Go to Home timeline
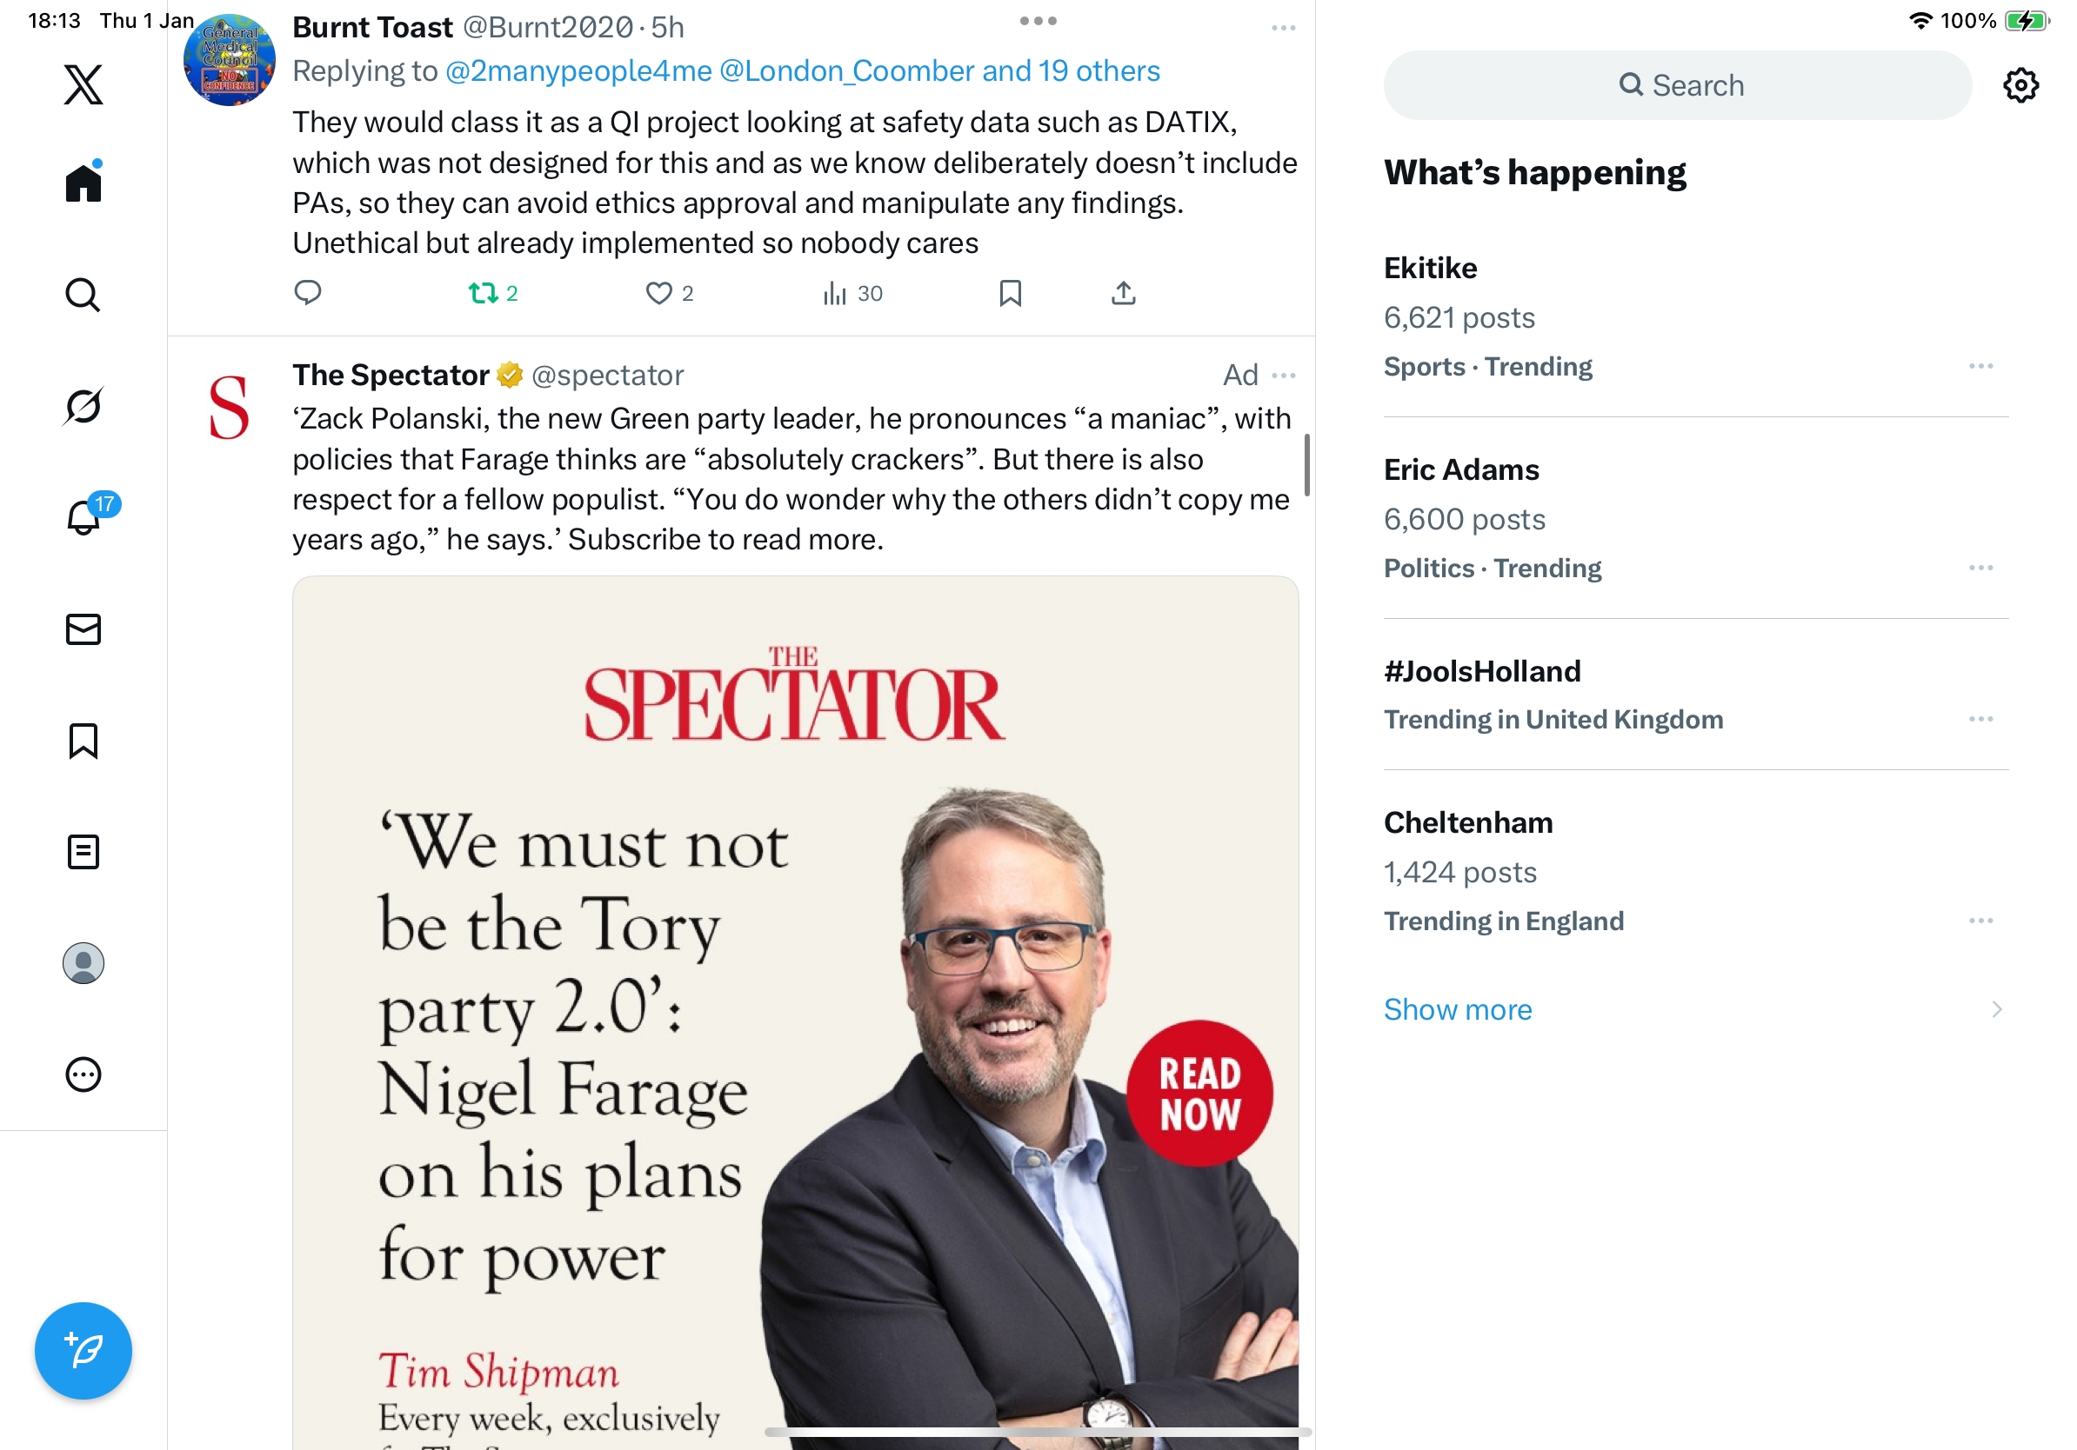The image size is (2077, 1450). point(83,183)
